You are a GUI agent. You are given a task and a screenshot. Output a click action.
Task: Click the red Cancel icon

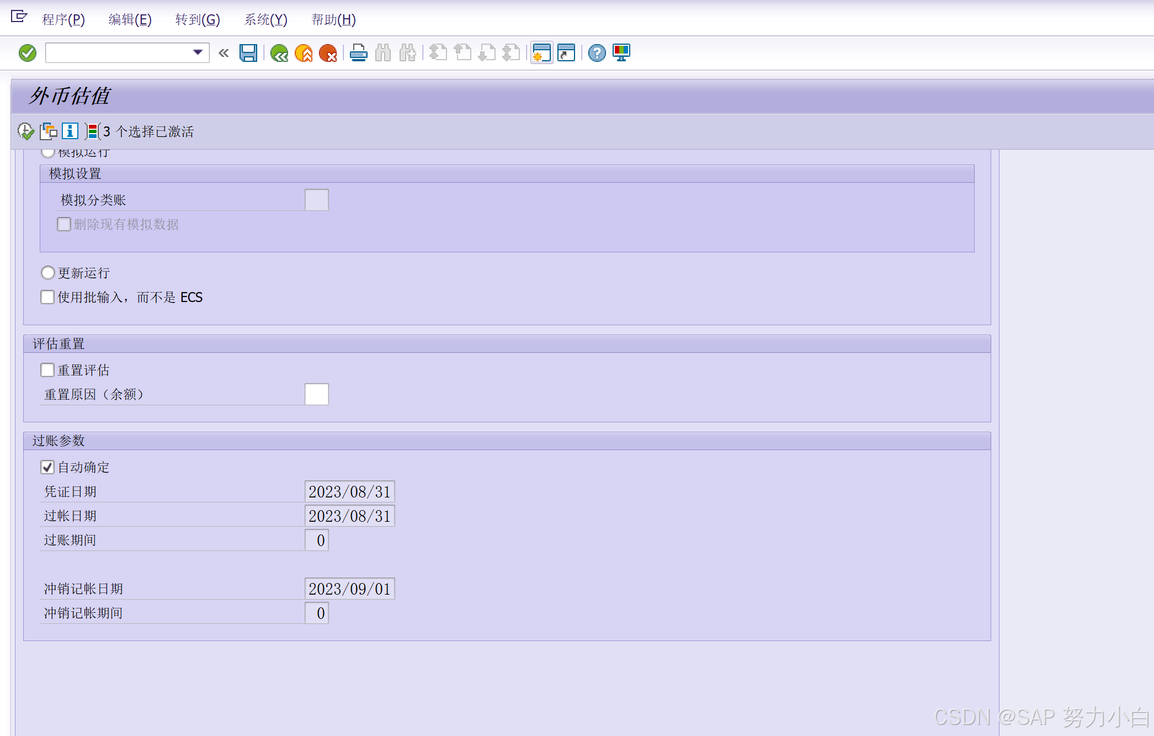click(x=328, y=53)
